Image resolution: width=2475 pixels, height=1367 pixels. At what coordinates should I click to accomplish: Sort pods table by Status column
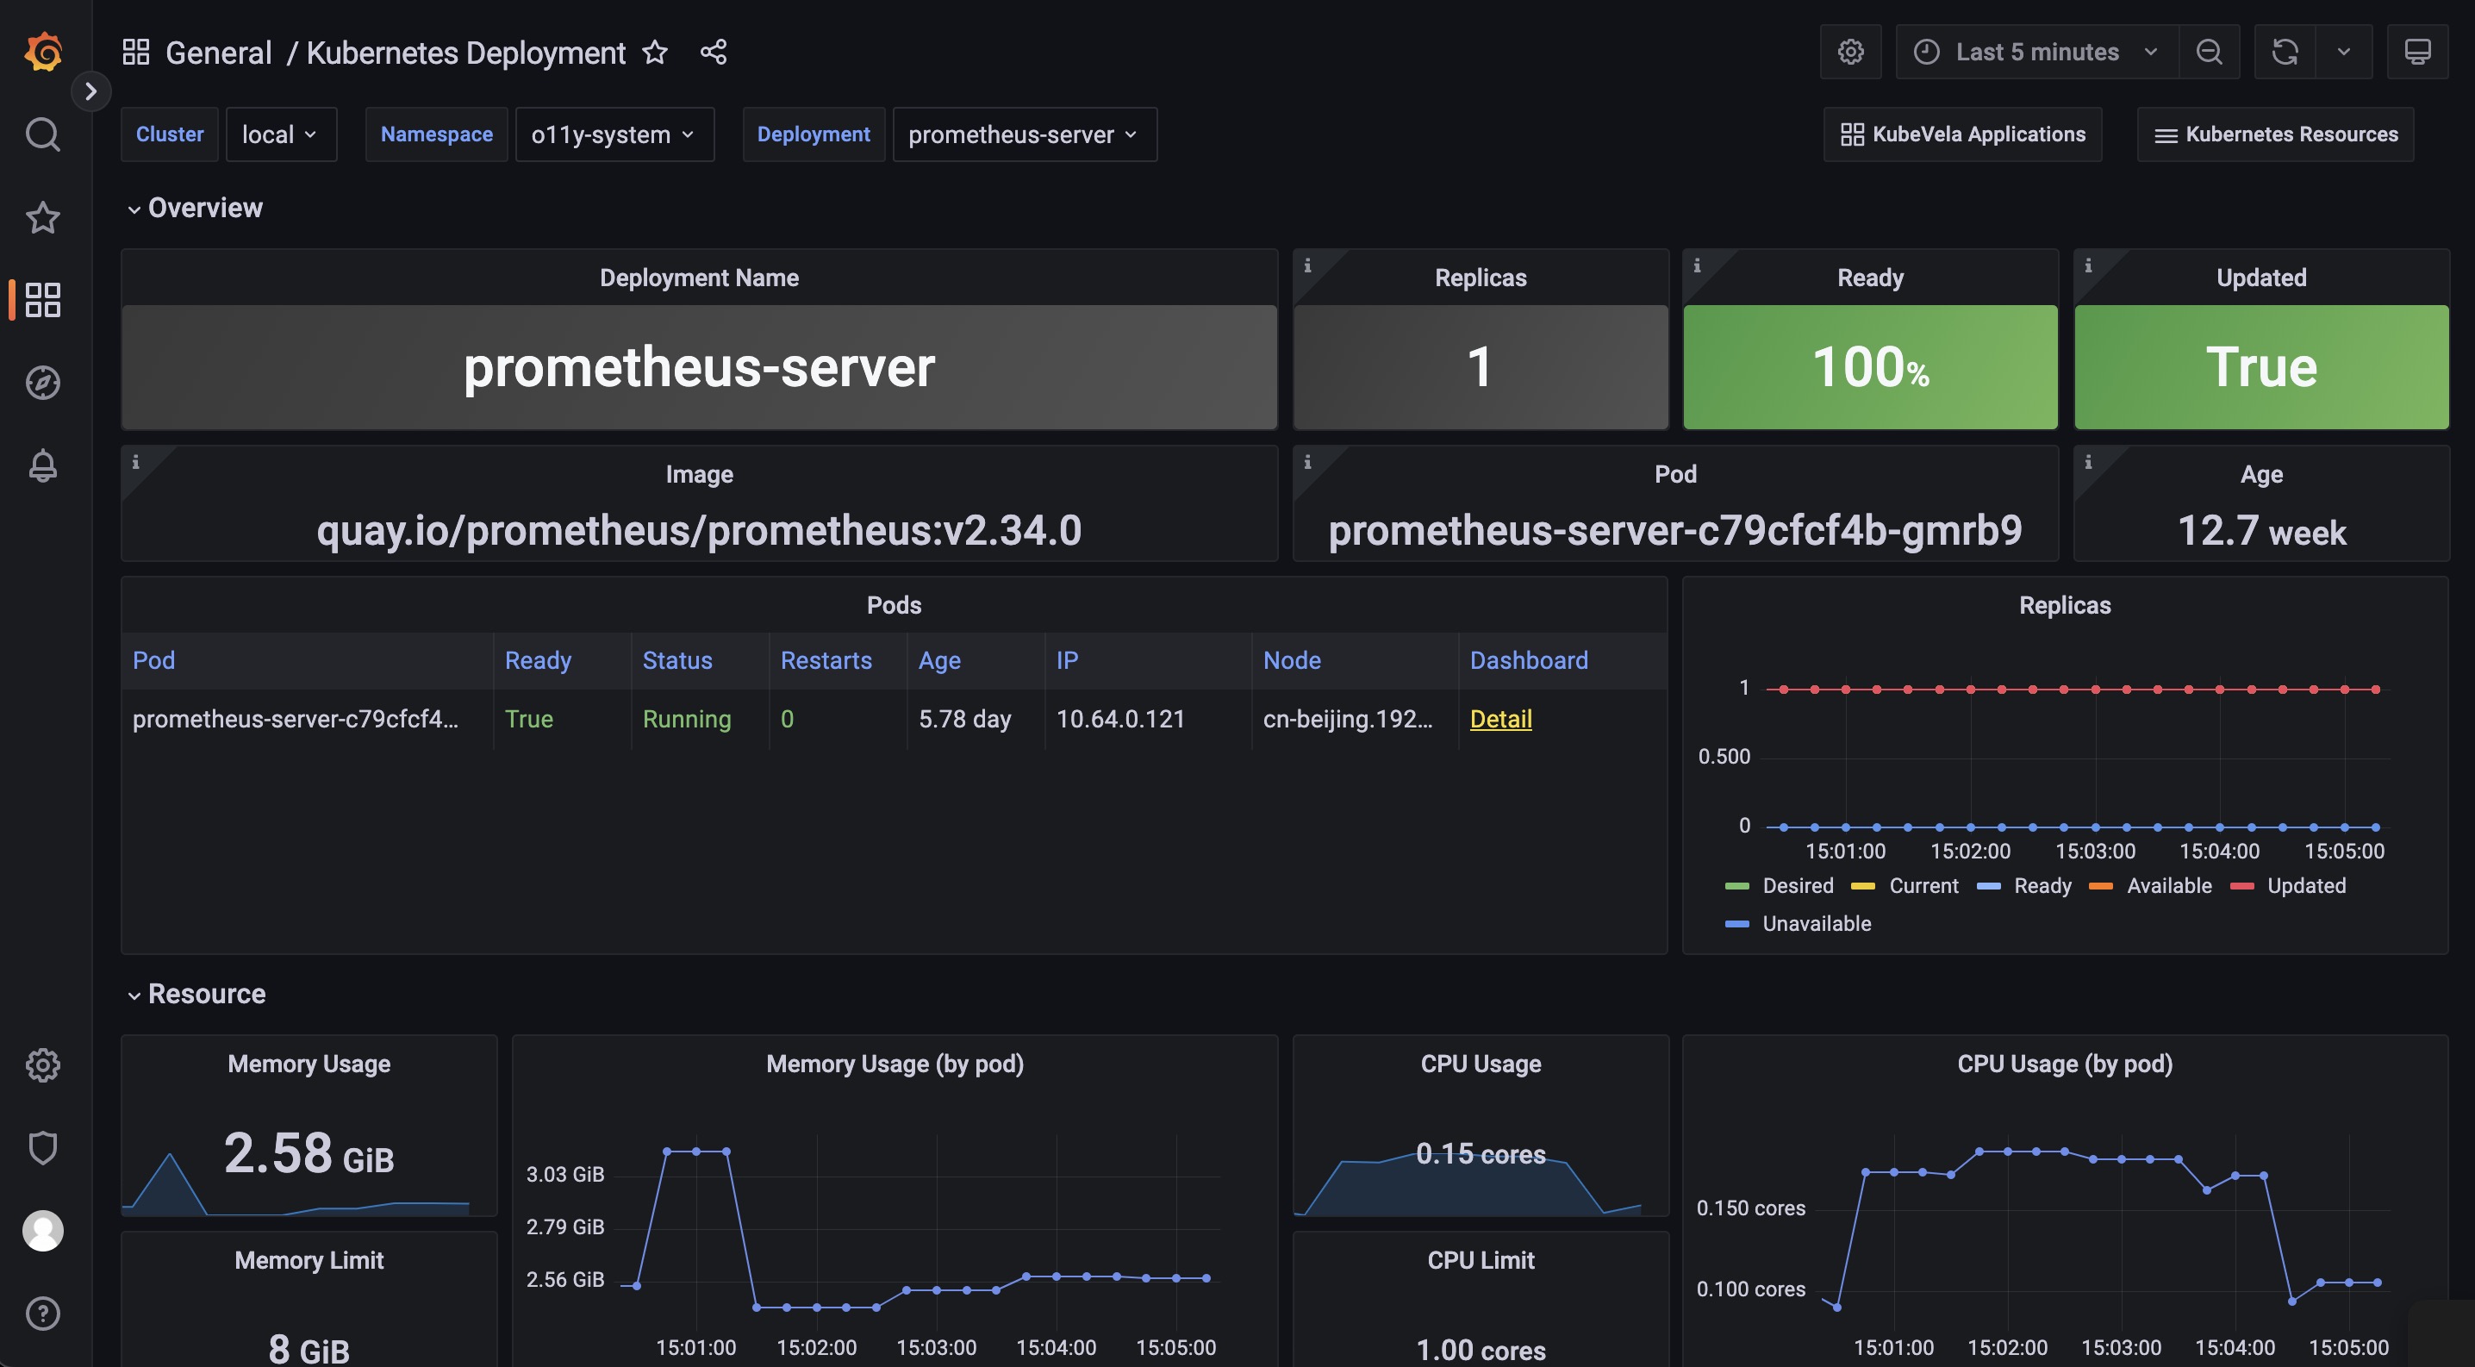677,660
